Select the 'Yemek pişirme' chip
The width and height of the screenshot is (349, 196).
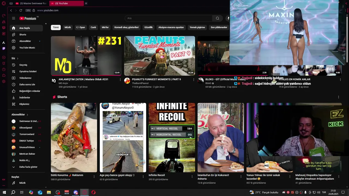pyautogui.click(x=197, y=27)
